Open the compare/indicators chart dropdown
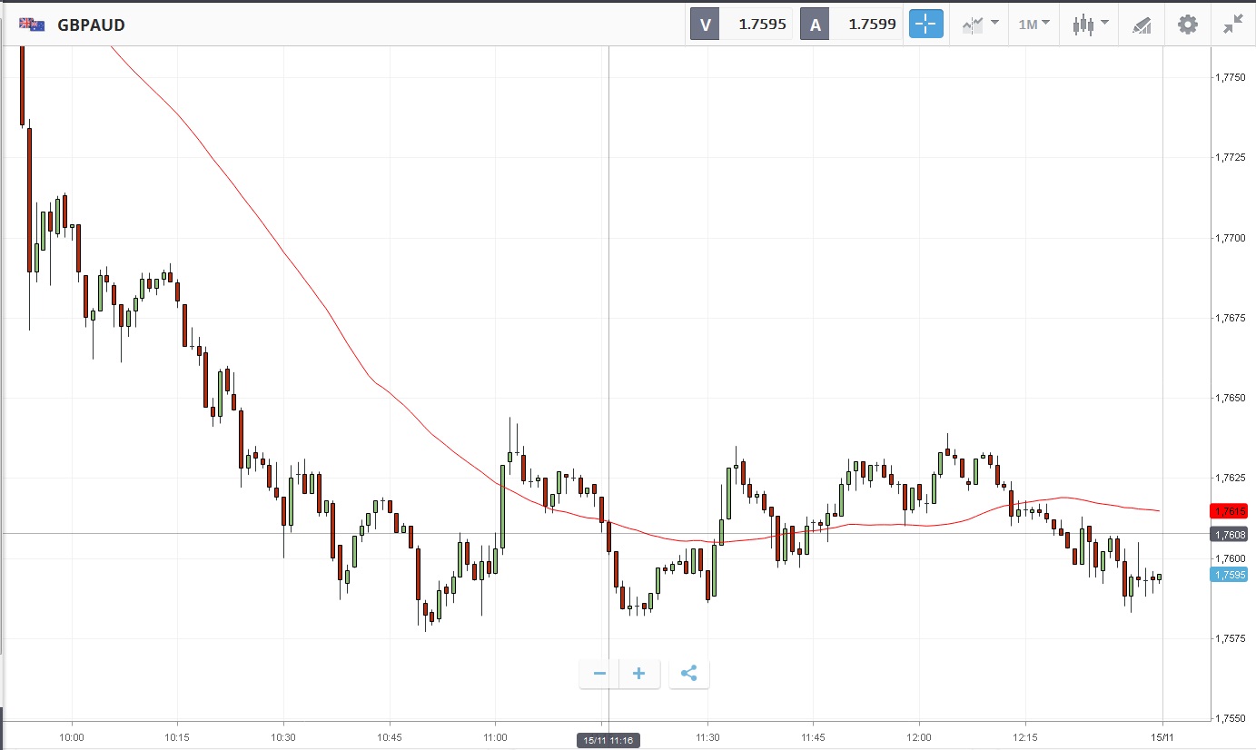The height and width of the screenshot is (750, 1256). pos(980,25)
